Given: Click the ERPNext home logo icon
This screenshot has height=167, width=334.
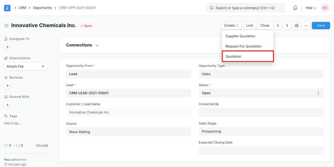Looking at the screenshot, I should [x=7, y=8].
